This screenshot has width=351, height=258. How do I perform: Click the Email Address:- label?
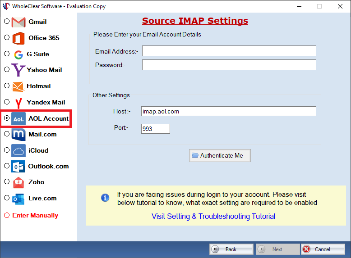click(x=117, y=51)
